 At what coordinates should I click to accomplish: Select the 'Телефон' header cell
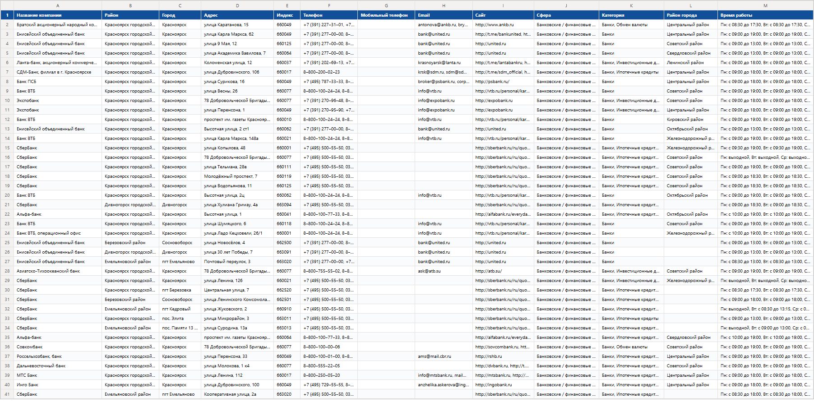tap(329, 15)
